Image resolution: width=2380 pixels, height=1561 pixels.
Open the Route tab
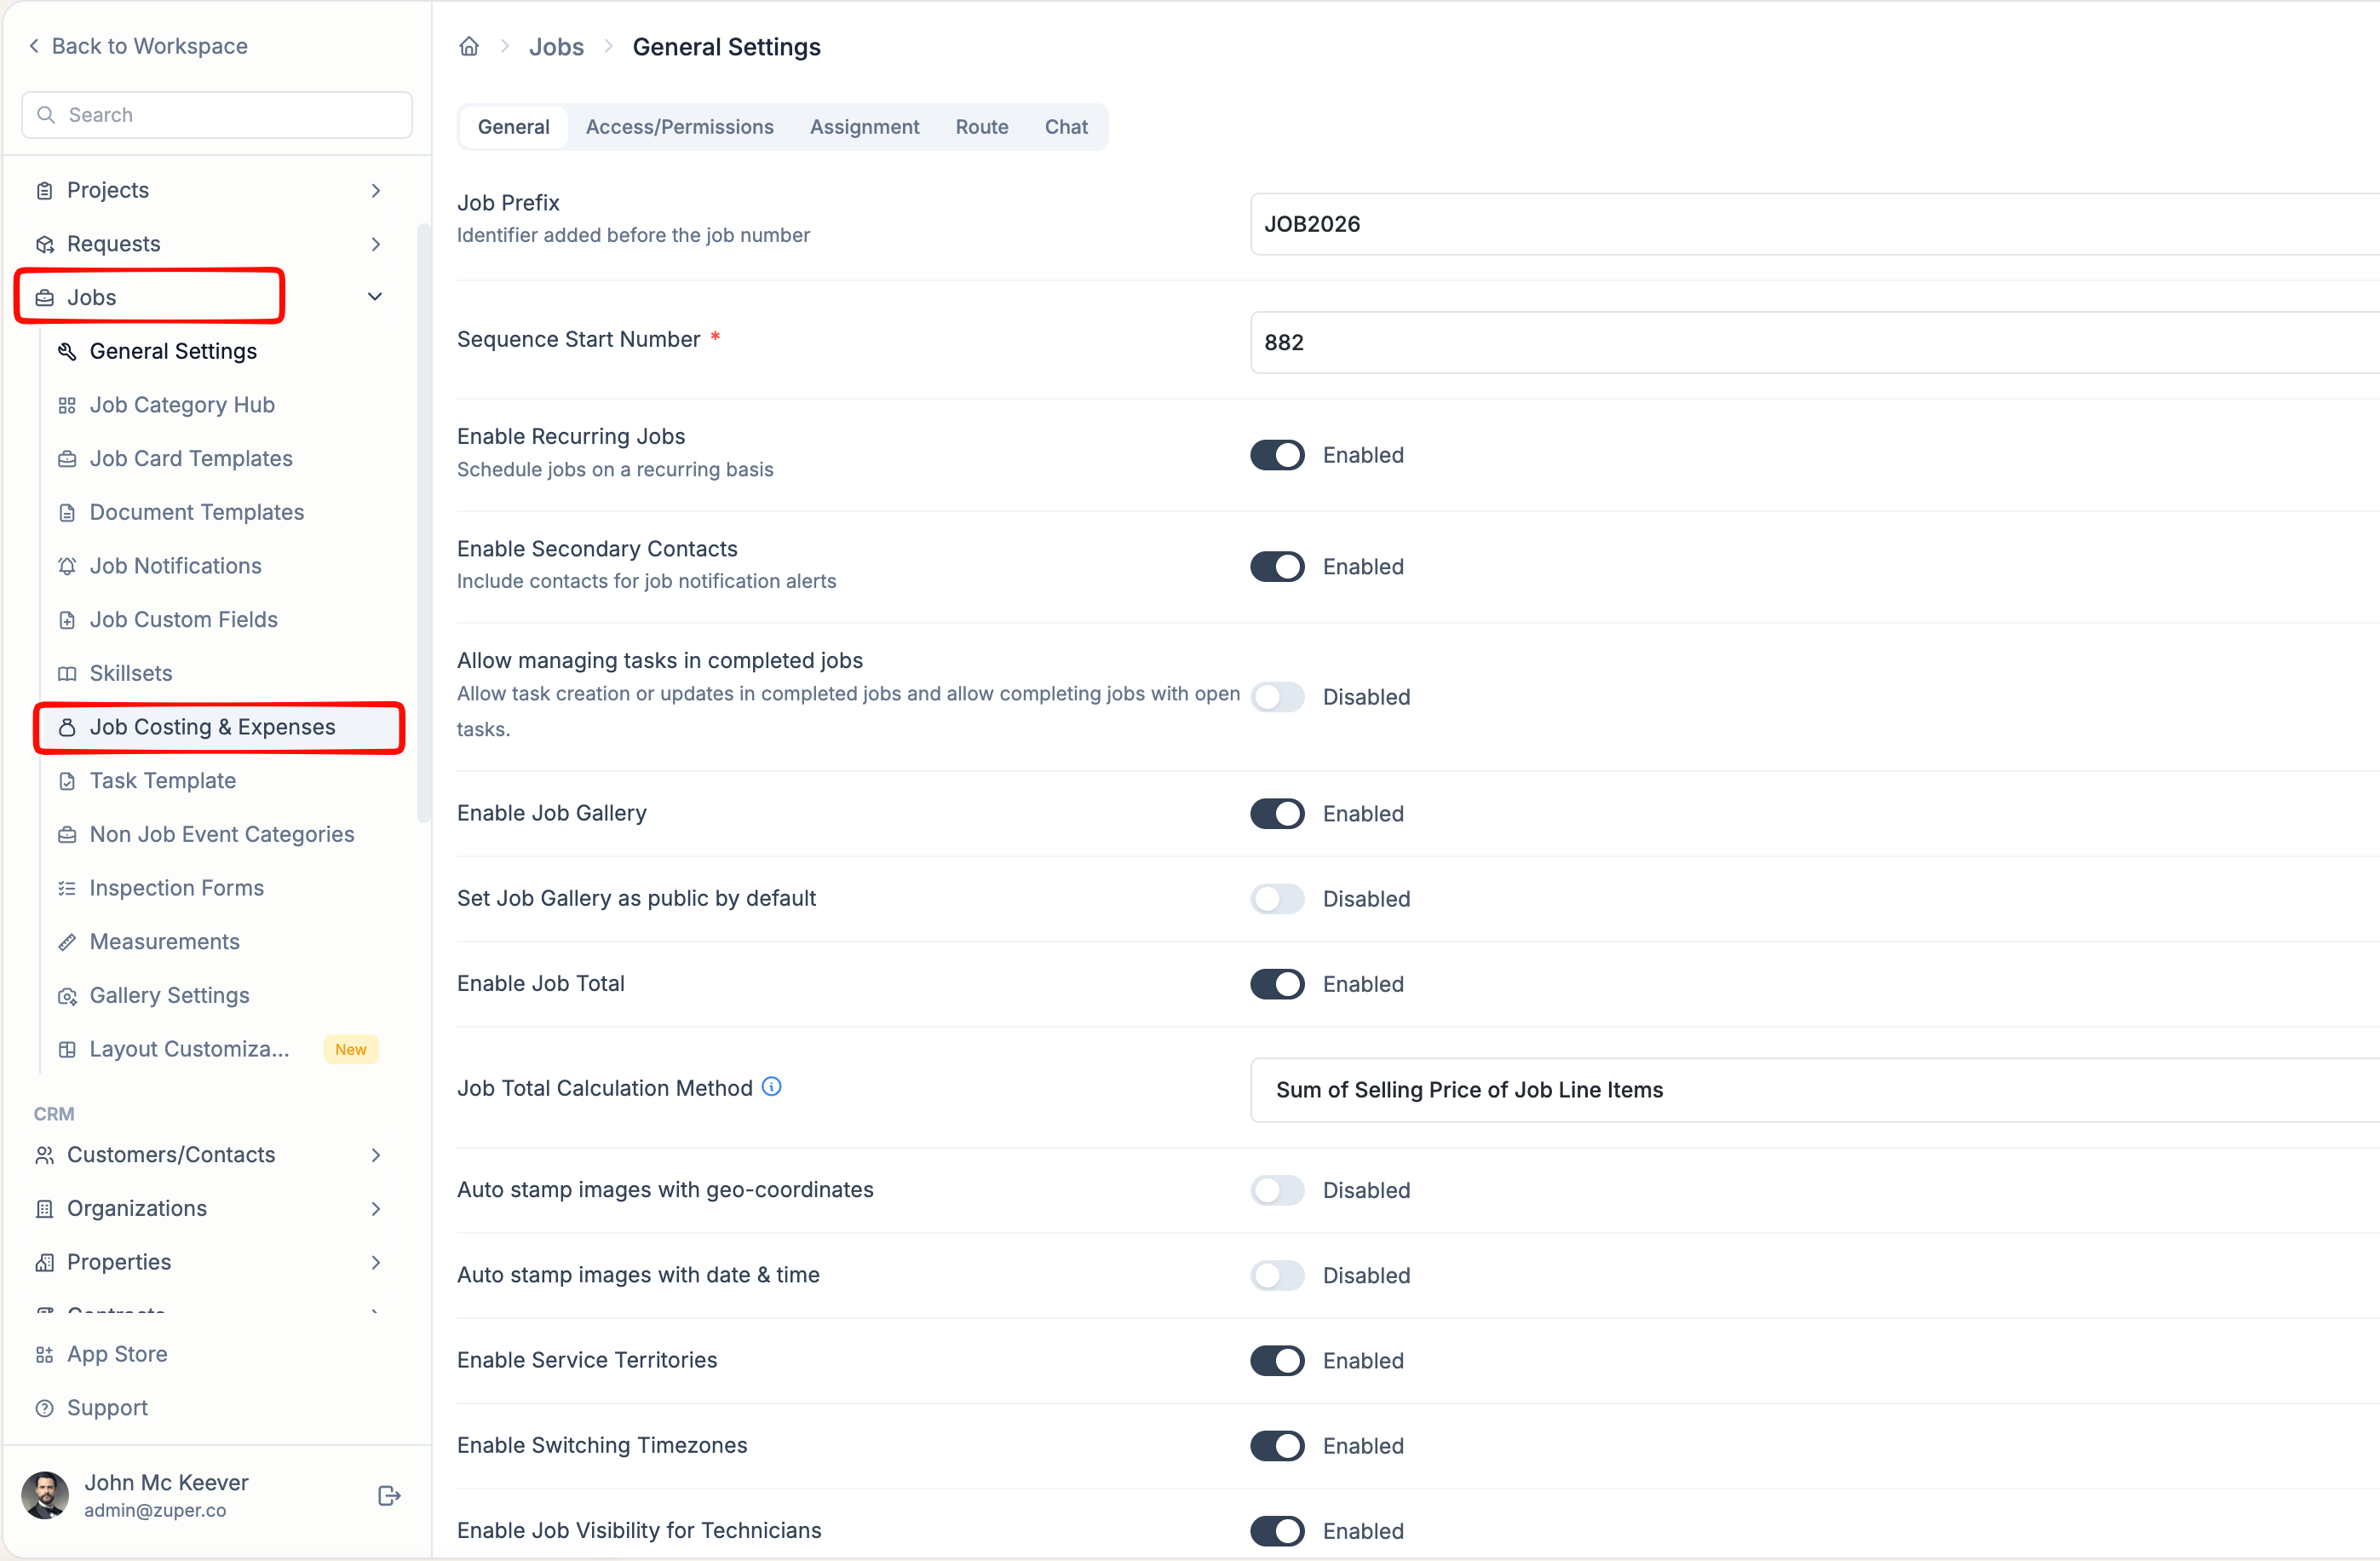(981, 127)
